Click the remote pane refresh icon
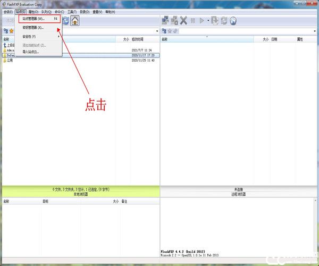Image resolution: width=319 pixels, height=266 pixels. coord(224,20)
